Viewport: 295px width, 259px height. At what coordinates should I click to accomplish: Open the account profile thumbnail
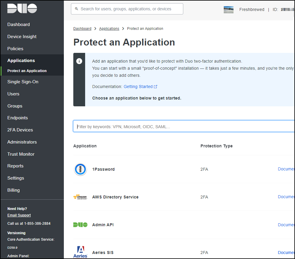(228, 9)
